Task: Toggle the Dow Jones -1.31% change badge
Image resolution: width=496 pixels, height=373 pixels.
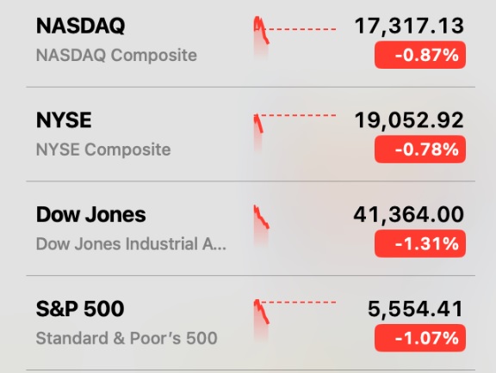Action: click(420, 243)
